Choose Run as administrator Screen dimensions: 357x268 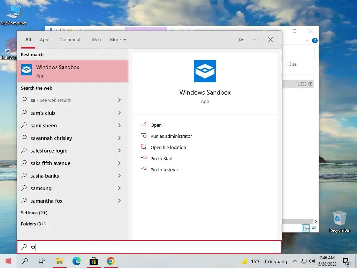click(x=171, y=136)
